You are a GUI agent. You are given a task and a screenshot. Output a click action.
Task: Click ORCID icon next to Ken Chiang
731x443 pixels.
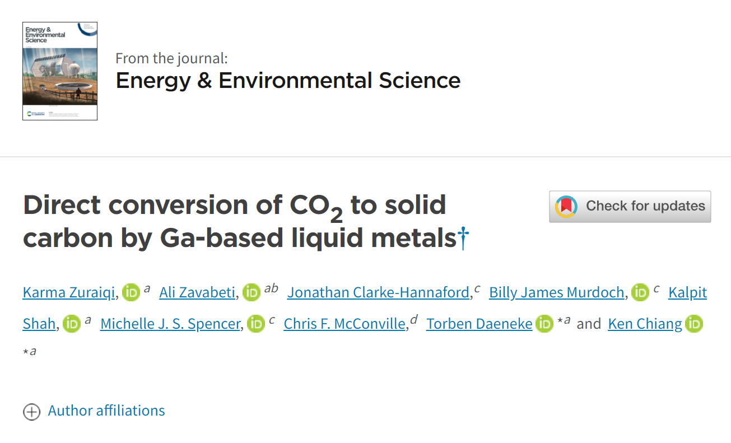[x=694, y=324]
